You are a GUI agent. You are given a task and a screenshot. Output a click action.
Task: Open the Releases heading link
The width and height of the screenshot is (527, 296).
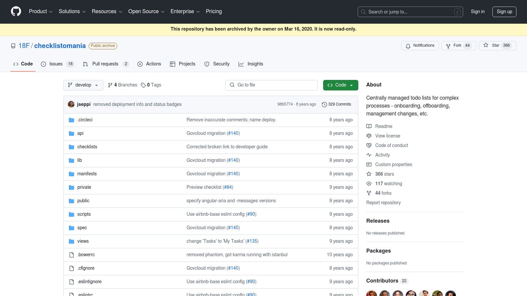[378, 221]
